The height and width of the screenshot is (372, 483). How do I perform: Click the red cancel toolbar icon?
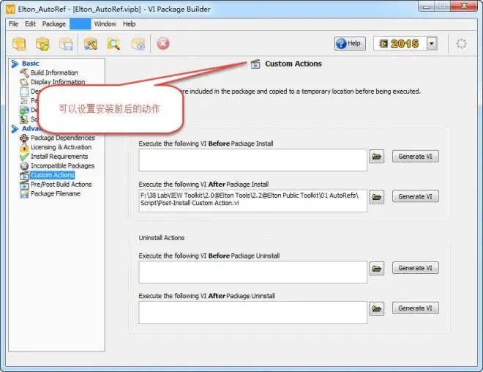pos(163,43)
